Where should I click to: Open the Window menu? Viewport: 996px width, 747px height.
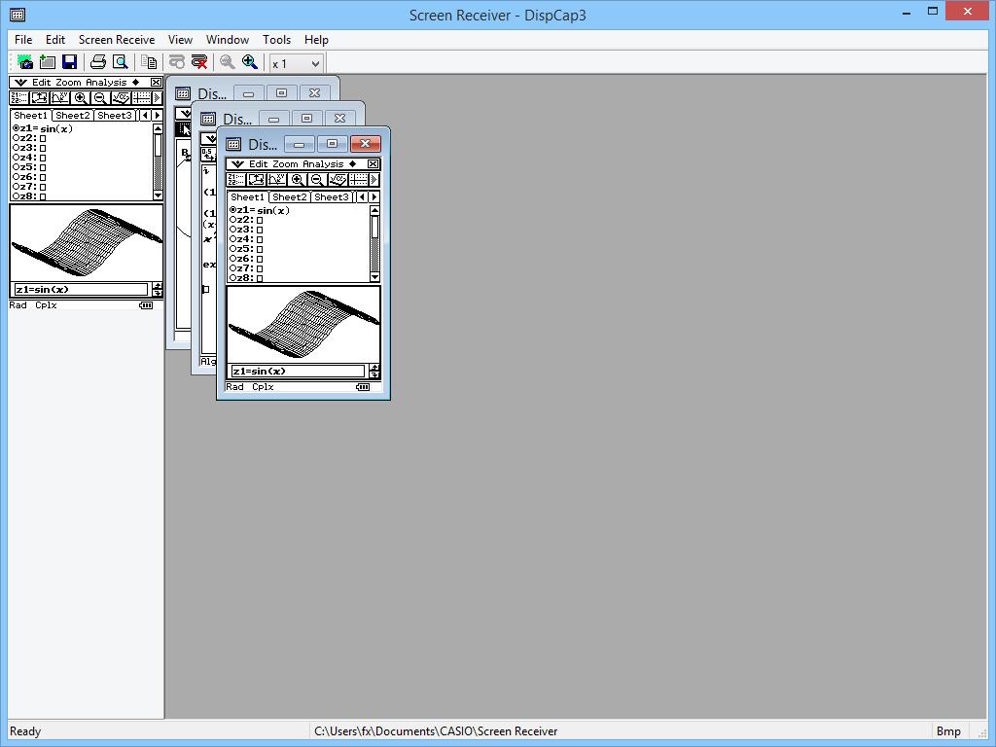(x=228, y=39)
